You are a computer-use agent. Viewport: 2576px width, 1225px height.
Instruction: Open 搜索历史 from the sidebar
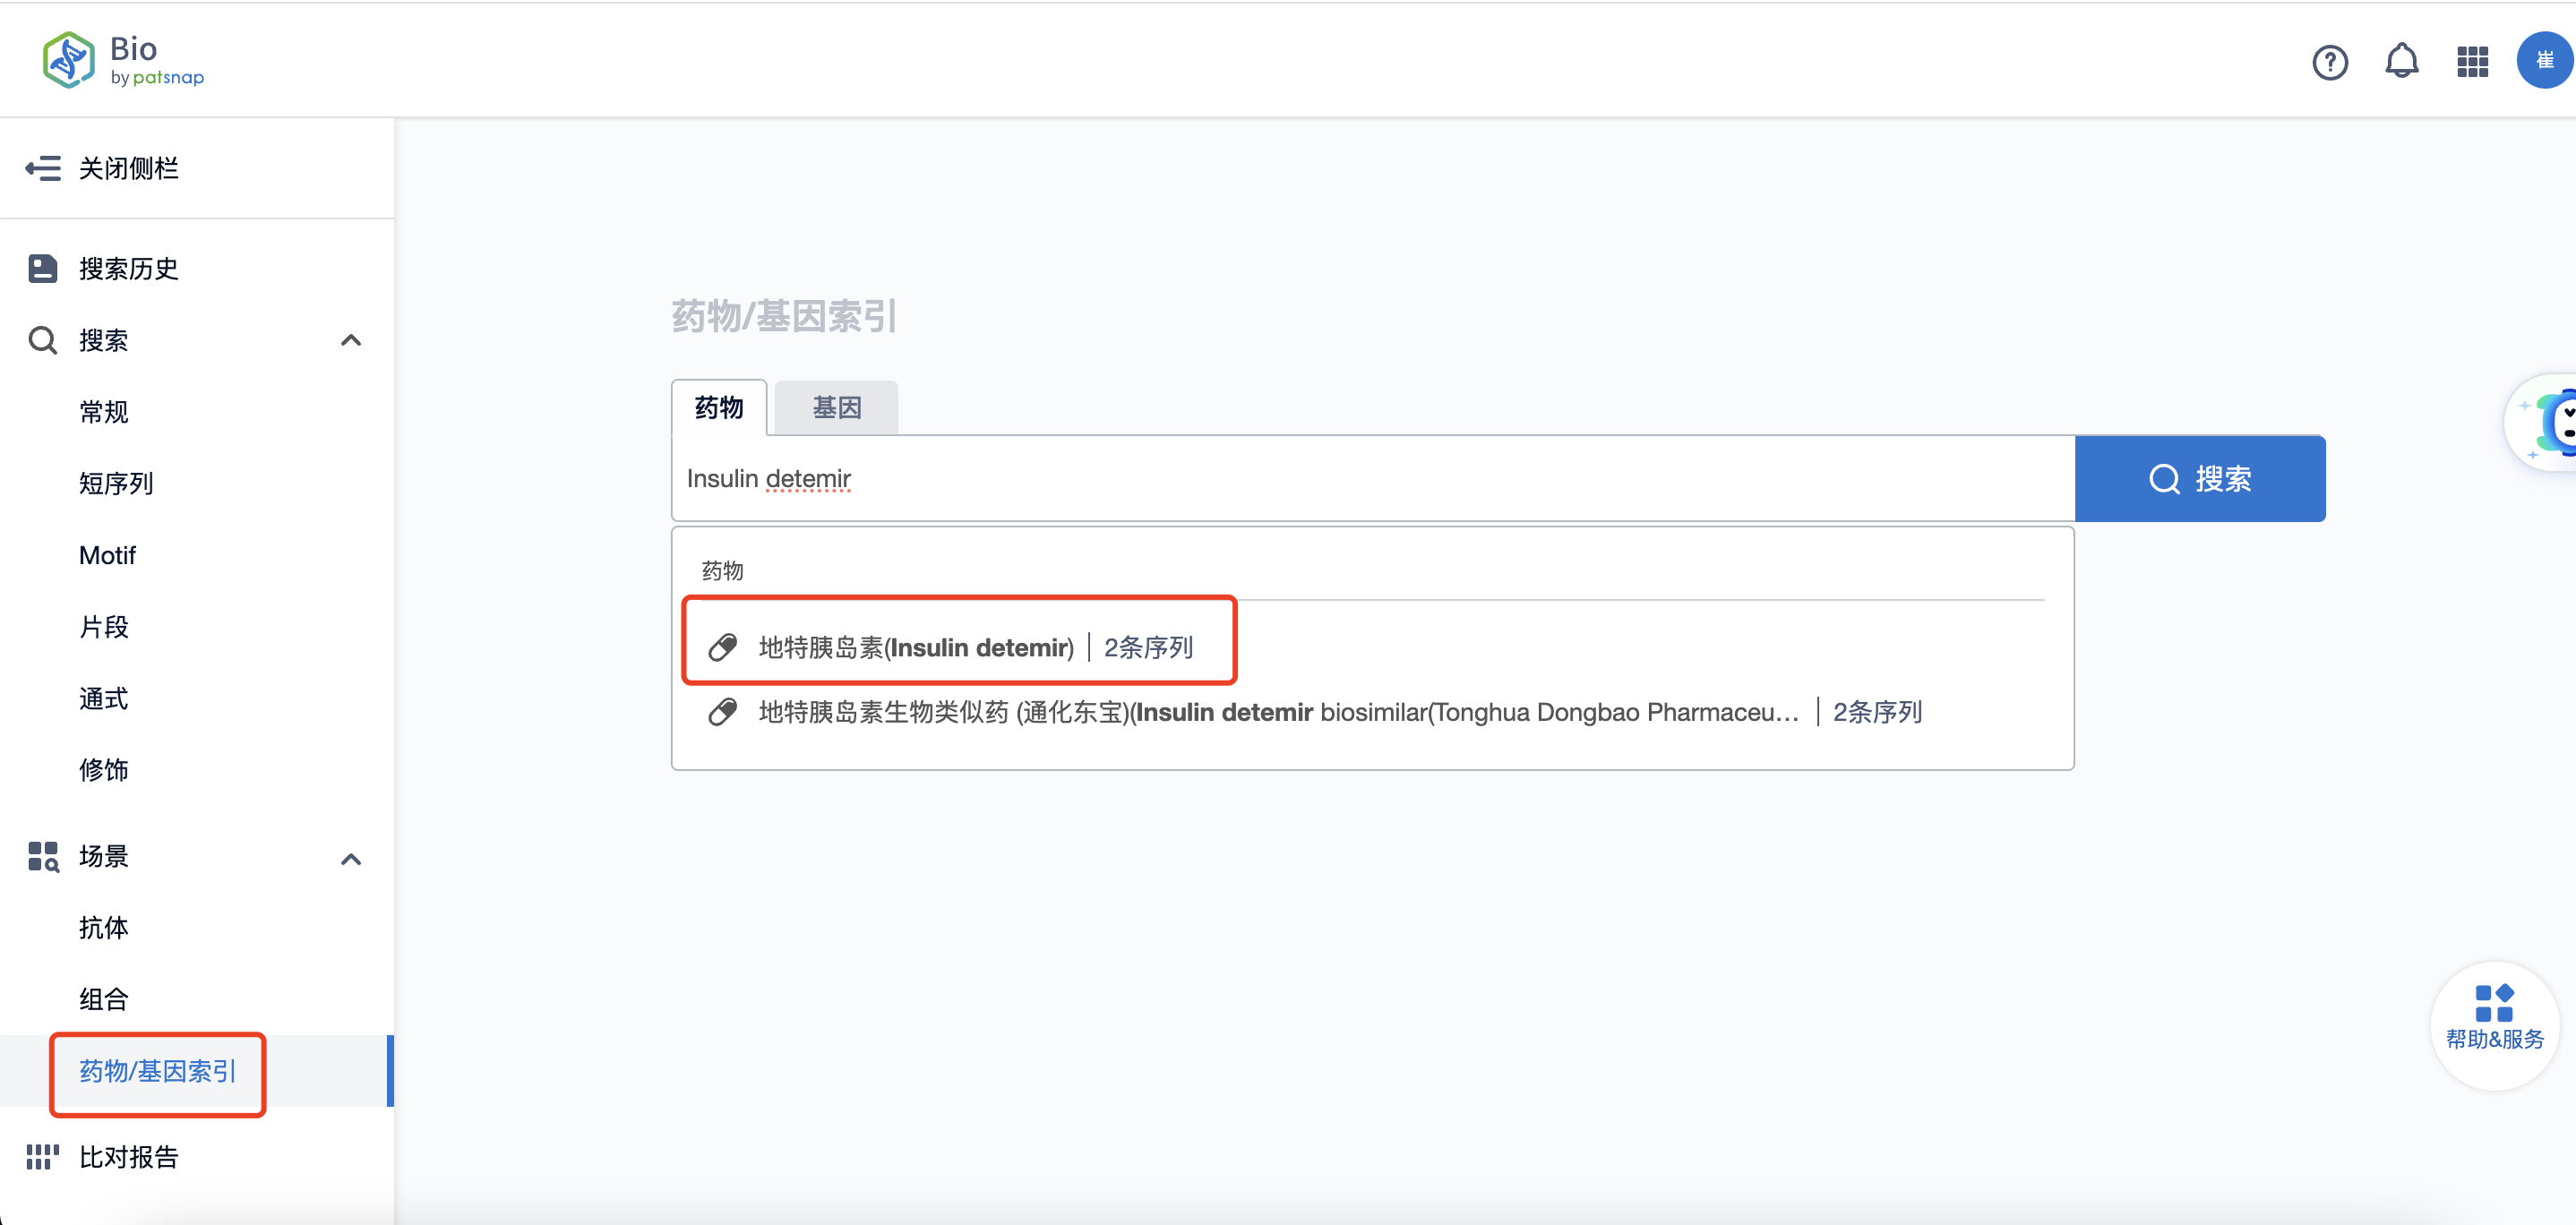[x=128, y=268]
